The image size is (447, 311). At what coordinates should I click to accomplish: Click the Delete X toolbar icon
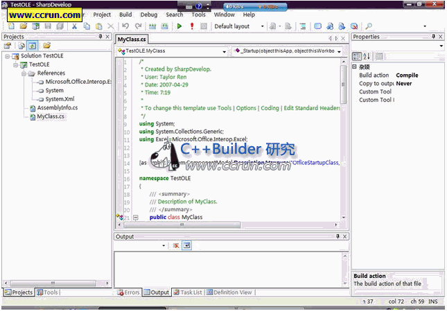pyautogui.click(x=111, y=26)
